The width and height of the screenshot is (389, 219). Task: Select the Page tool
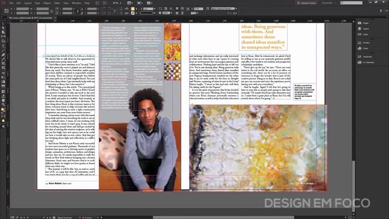pos(3,32)
